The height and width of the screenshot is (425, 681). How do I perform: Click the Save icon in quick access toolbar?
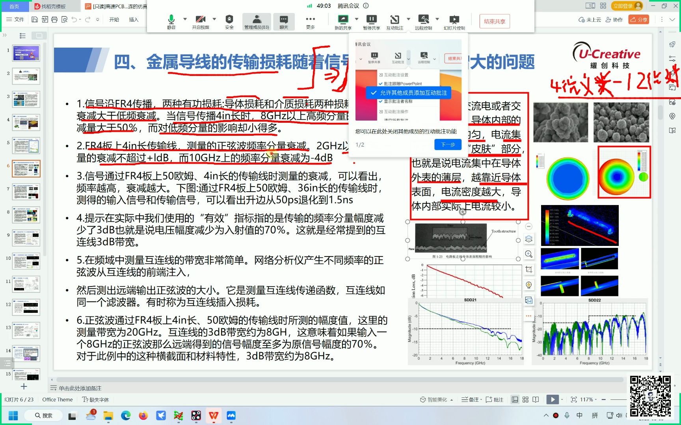pos(35,19)
